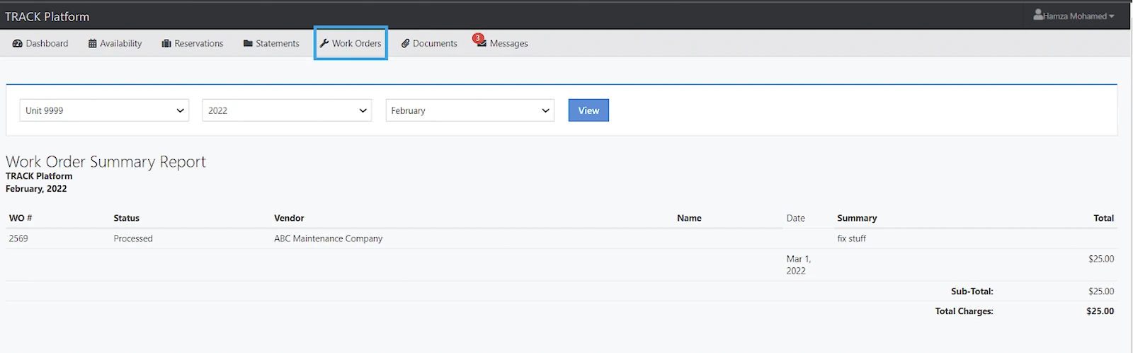The width and height of the screenshot is (1133, 353).
Task: Click the red Messages notification badge
Action: pos(478,38)
